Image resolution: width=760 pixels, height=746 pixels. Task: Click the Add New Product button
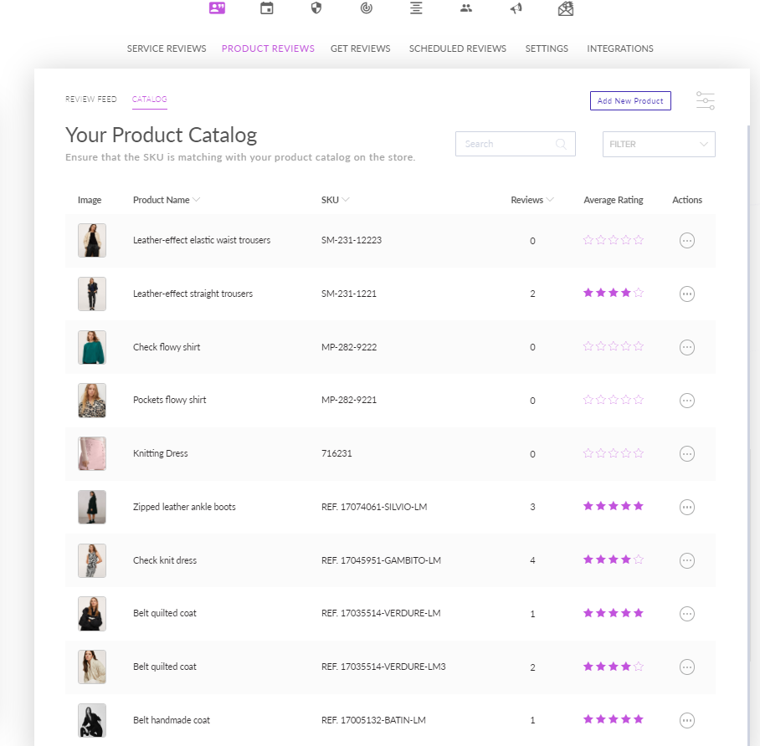coord(630,100)
